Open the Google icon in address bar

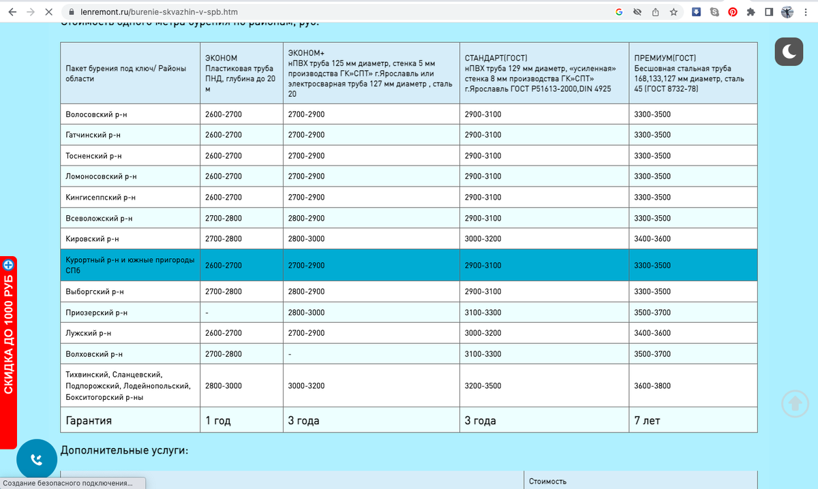[619, 12]
